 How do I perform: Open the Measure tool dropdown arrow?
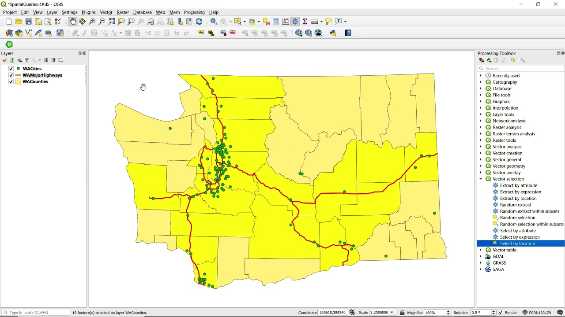[x=321, y=21]
